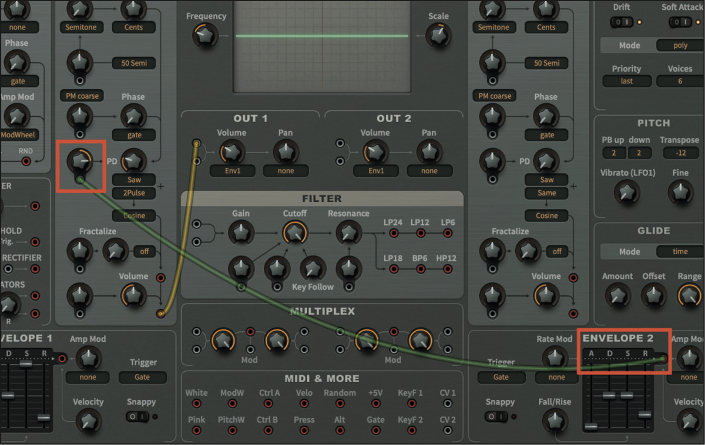Open the Pan modulation selector showing none
The height and width of the screenshot is (445, 705).
(x=286, y=171)
